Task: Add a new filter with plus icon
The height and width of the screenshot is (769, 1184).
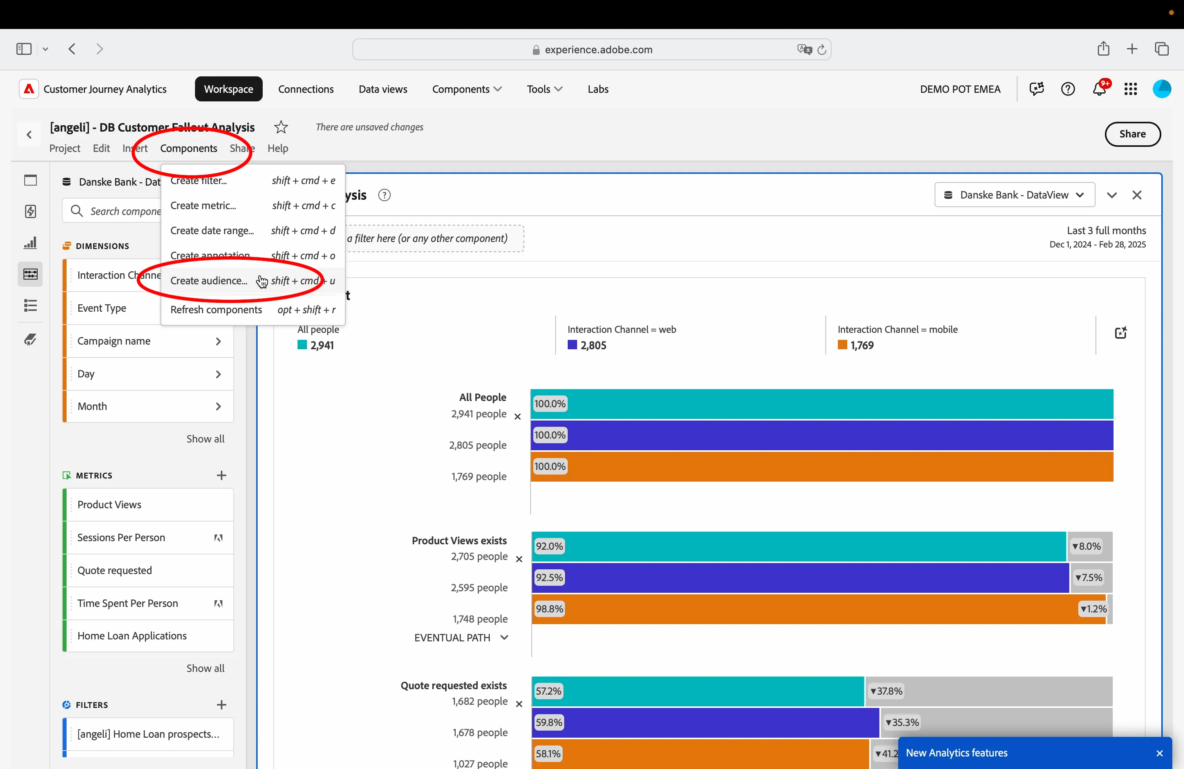Action: [x=221, y=705]
